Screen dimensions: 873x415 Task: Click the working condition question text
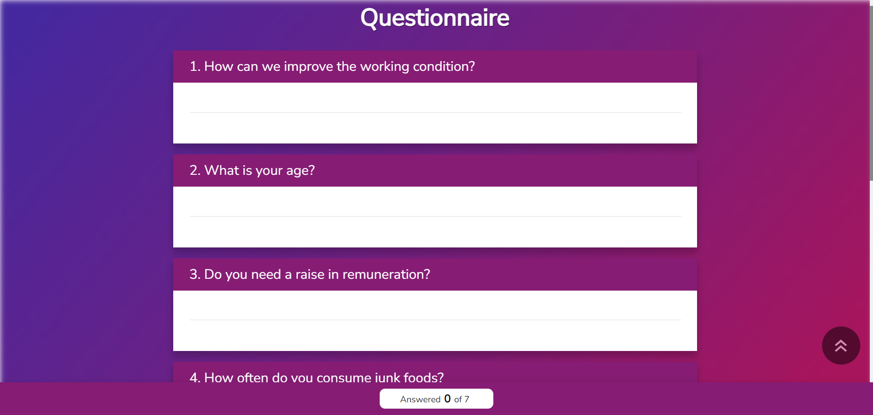pyautogui.click(x=339, y=66)
